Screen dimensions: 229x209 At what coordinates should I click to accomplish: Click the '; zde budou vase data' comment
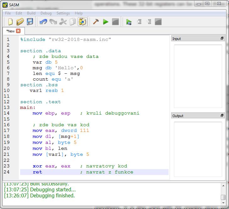(66, 57)
